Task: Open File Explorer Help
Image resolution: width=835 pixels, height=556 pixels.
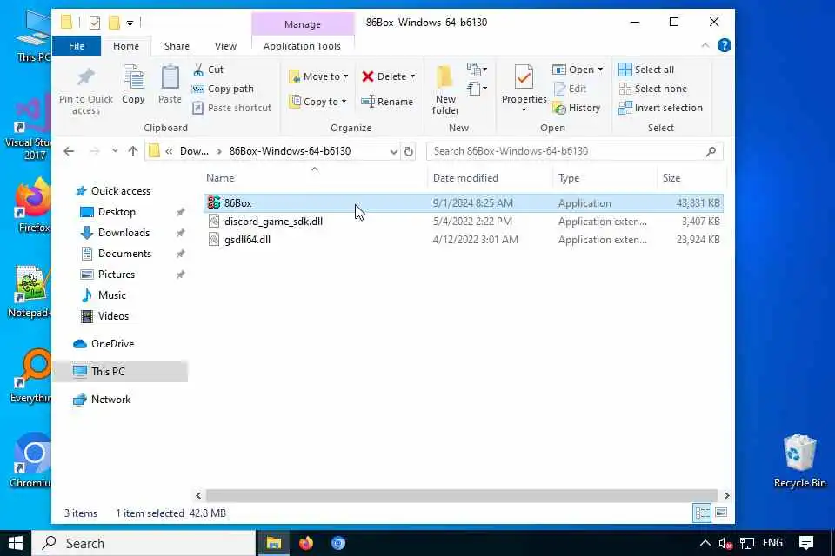Action: (x=724, y=46)
